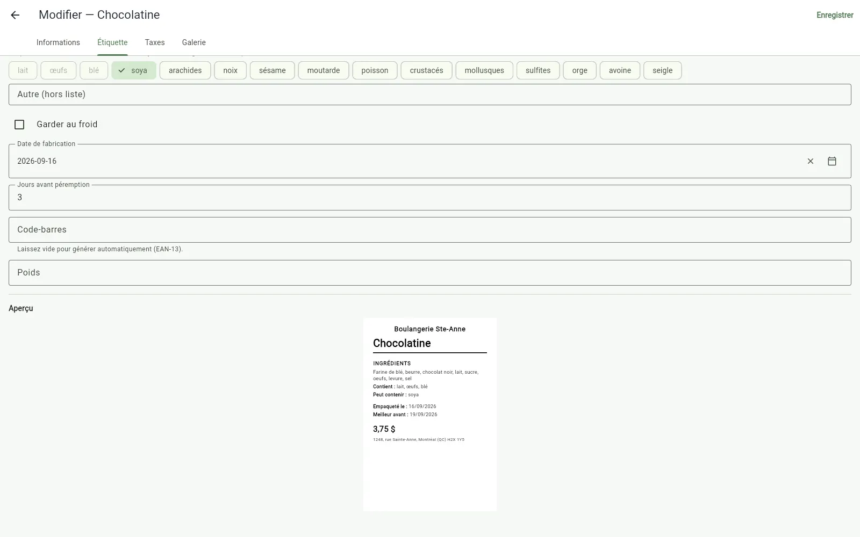Click the EAN-13 helper text

[x=100, y=249]
